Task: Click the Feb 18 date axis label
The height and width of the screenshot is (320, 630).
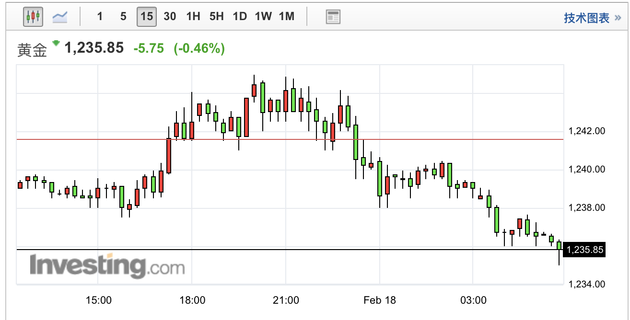Action: click(380, 301)
